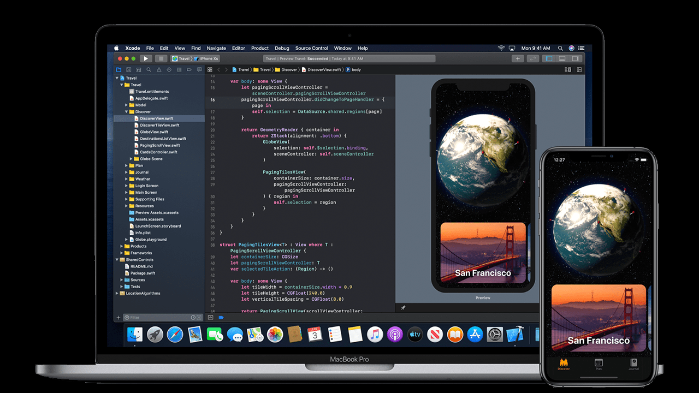699x393 pixels.
Task: Open the Source Control navigator icon
Action: [x=128, y=70]
